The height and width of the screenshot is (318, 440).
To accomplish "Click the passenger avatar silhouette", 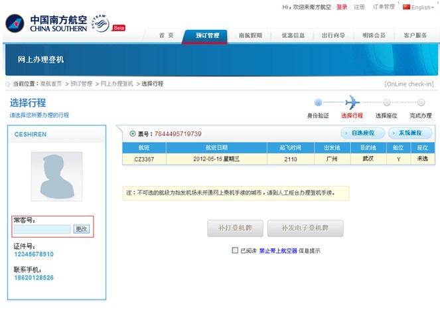I will (x=56, y=177).
